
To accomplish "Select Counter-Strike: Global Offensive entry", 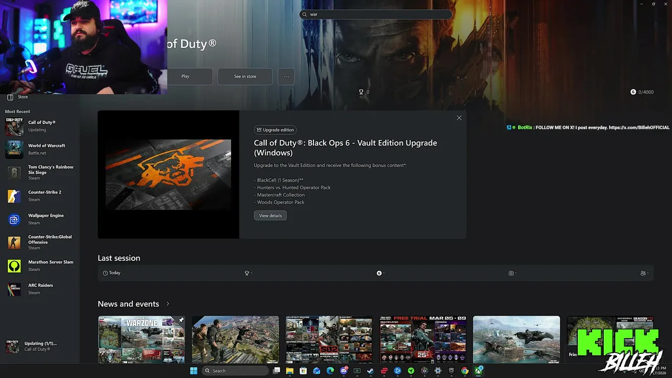I will (40, 242).
